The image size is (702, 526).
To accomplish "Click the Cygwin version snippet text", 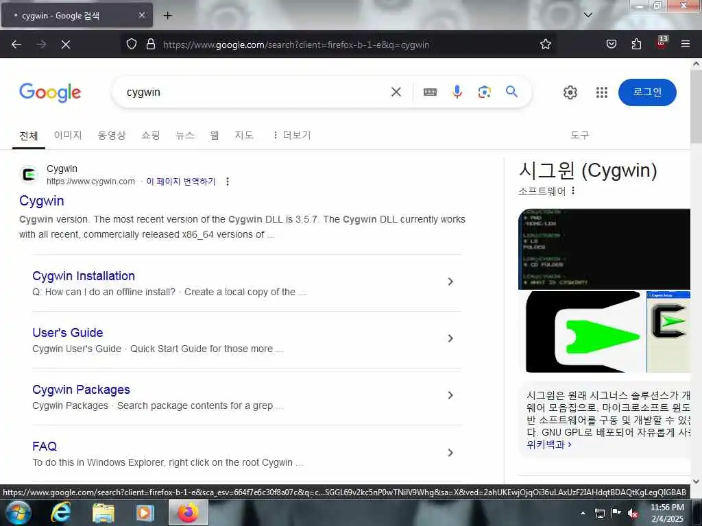I will [x=242, y=227].
